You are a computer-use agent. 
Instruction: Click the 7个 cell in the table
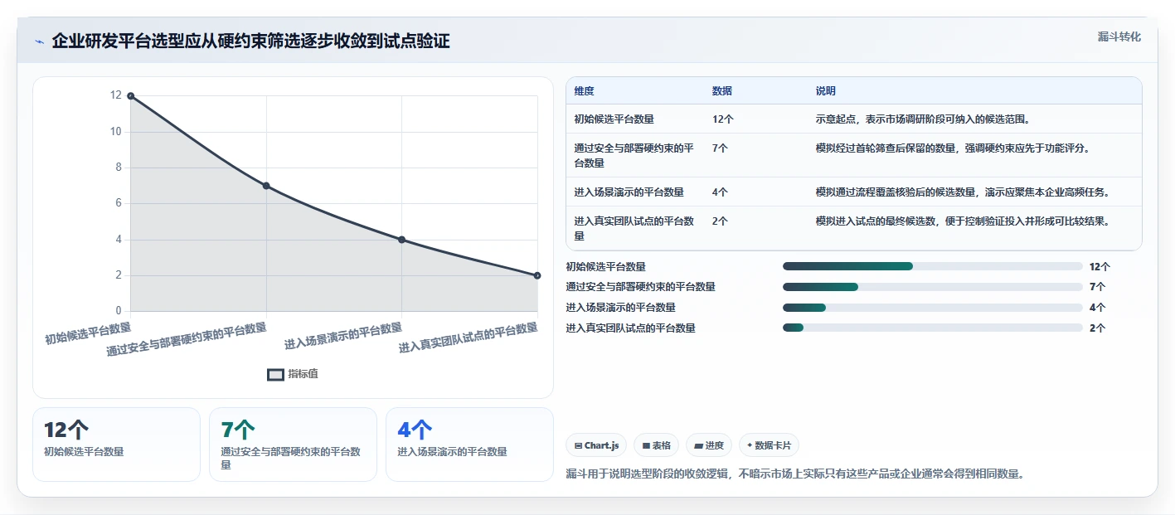coord(720,148)
